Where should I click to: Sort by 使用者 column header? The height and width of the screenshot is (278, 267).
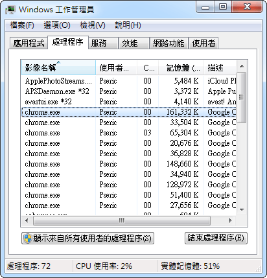[x=116, y=67]
